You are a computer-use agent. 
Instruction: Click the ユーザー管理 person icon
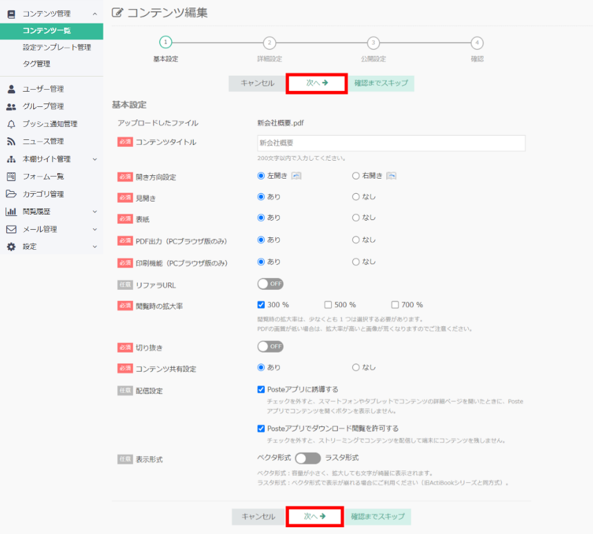click(x=11, y=89)
